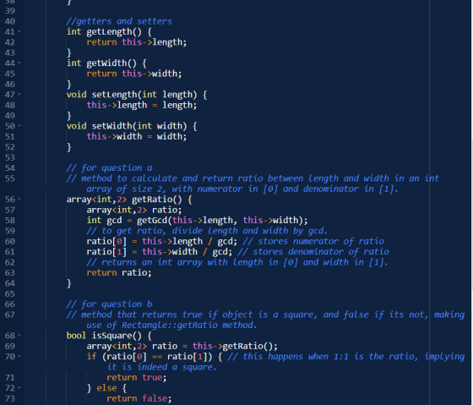Click 'array<int,2> ratio;' on line 57

point(134,210)
